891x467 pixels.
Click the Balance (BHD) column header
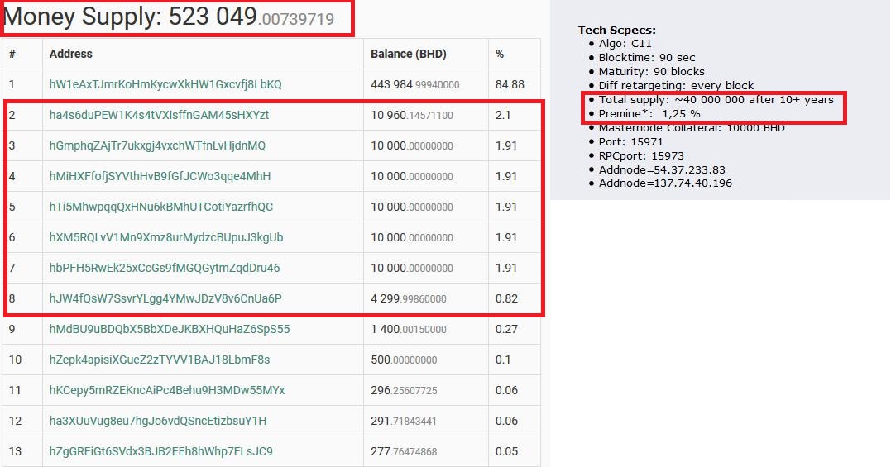pyautogui.click(x=409, y=54)
